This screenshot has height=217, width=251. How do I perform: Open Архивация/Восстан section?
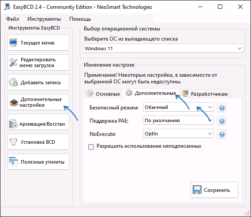click(x=38, y=122)
